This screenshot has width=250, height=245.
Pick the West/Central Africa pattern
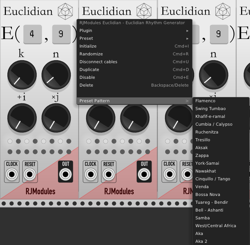[221, 226]
